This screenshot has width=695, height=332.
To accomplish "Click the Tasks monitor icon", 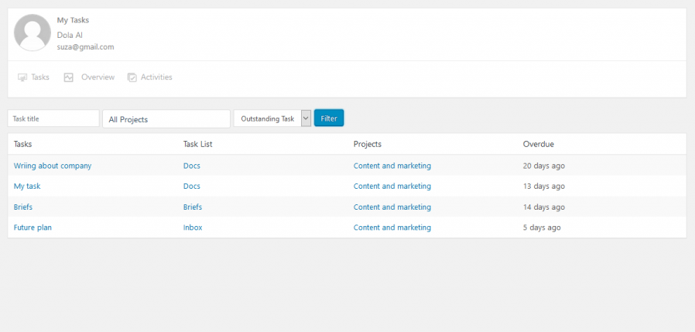I will [22, 77].
